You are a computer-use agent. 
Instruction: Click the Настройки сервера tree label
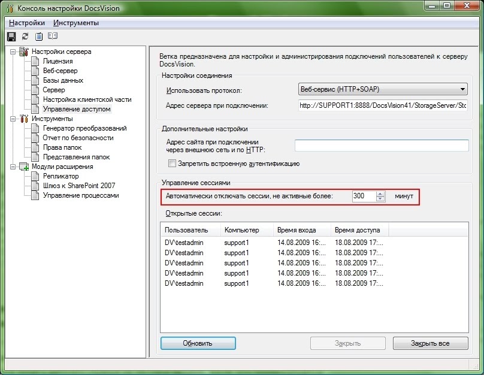pyautogui.click(x=62, y=52)
